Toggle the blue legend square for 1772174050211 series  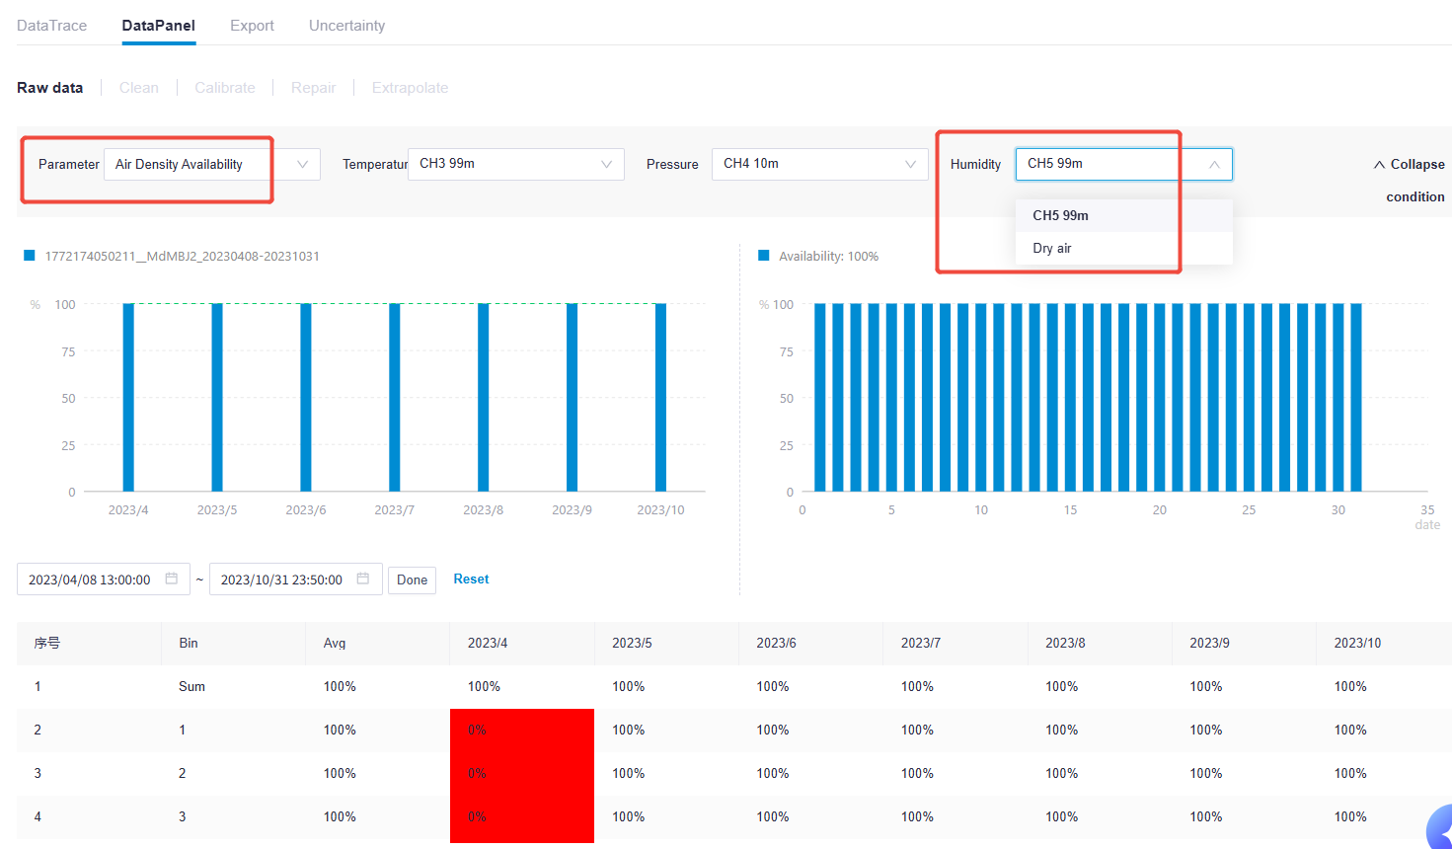[x=30, y=256]
